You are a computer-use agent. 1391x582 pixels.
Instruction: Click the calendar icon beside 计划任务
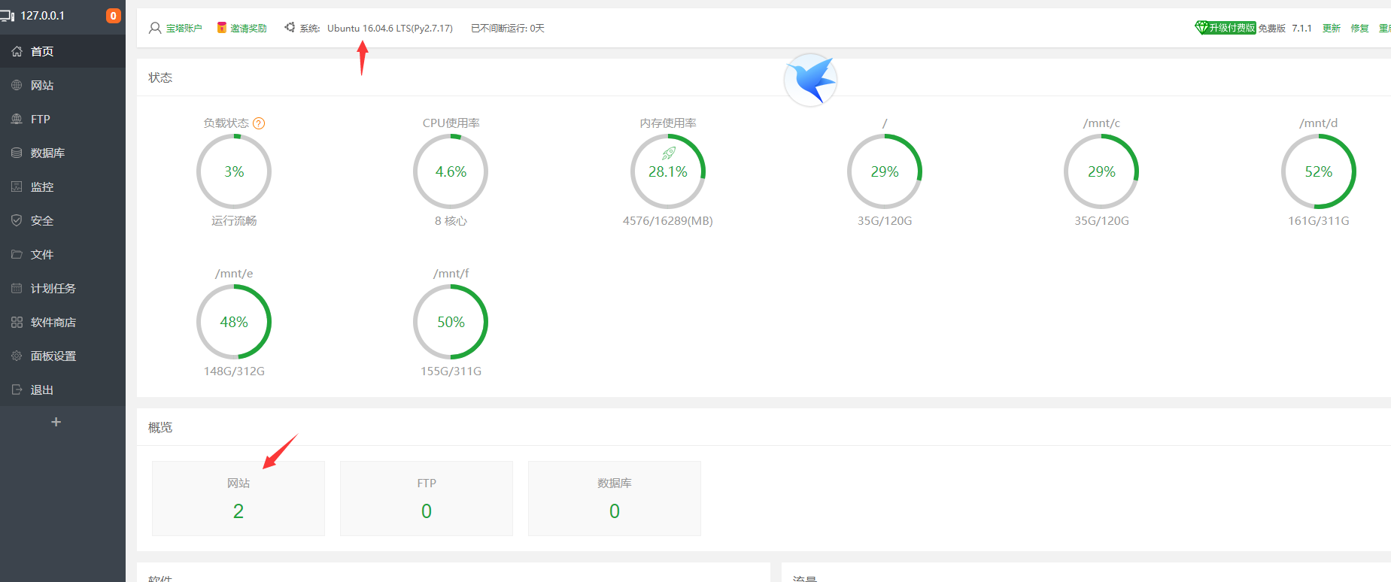(x=17, y=288)
